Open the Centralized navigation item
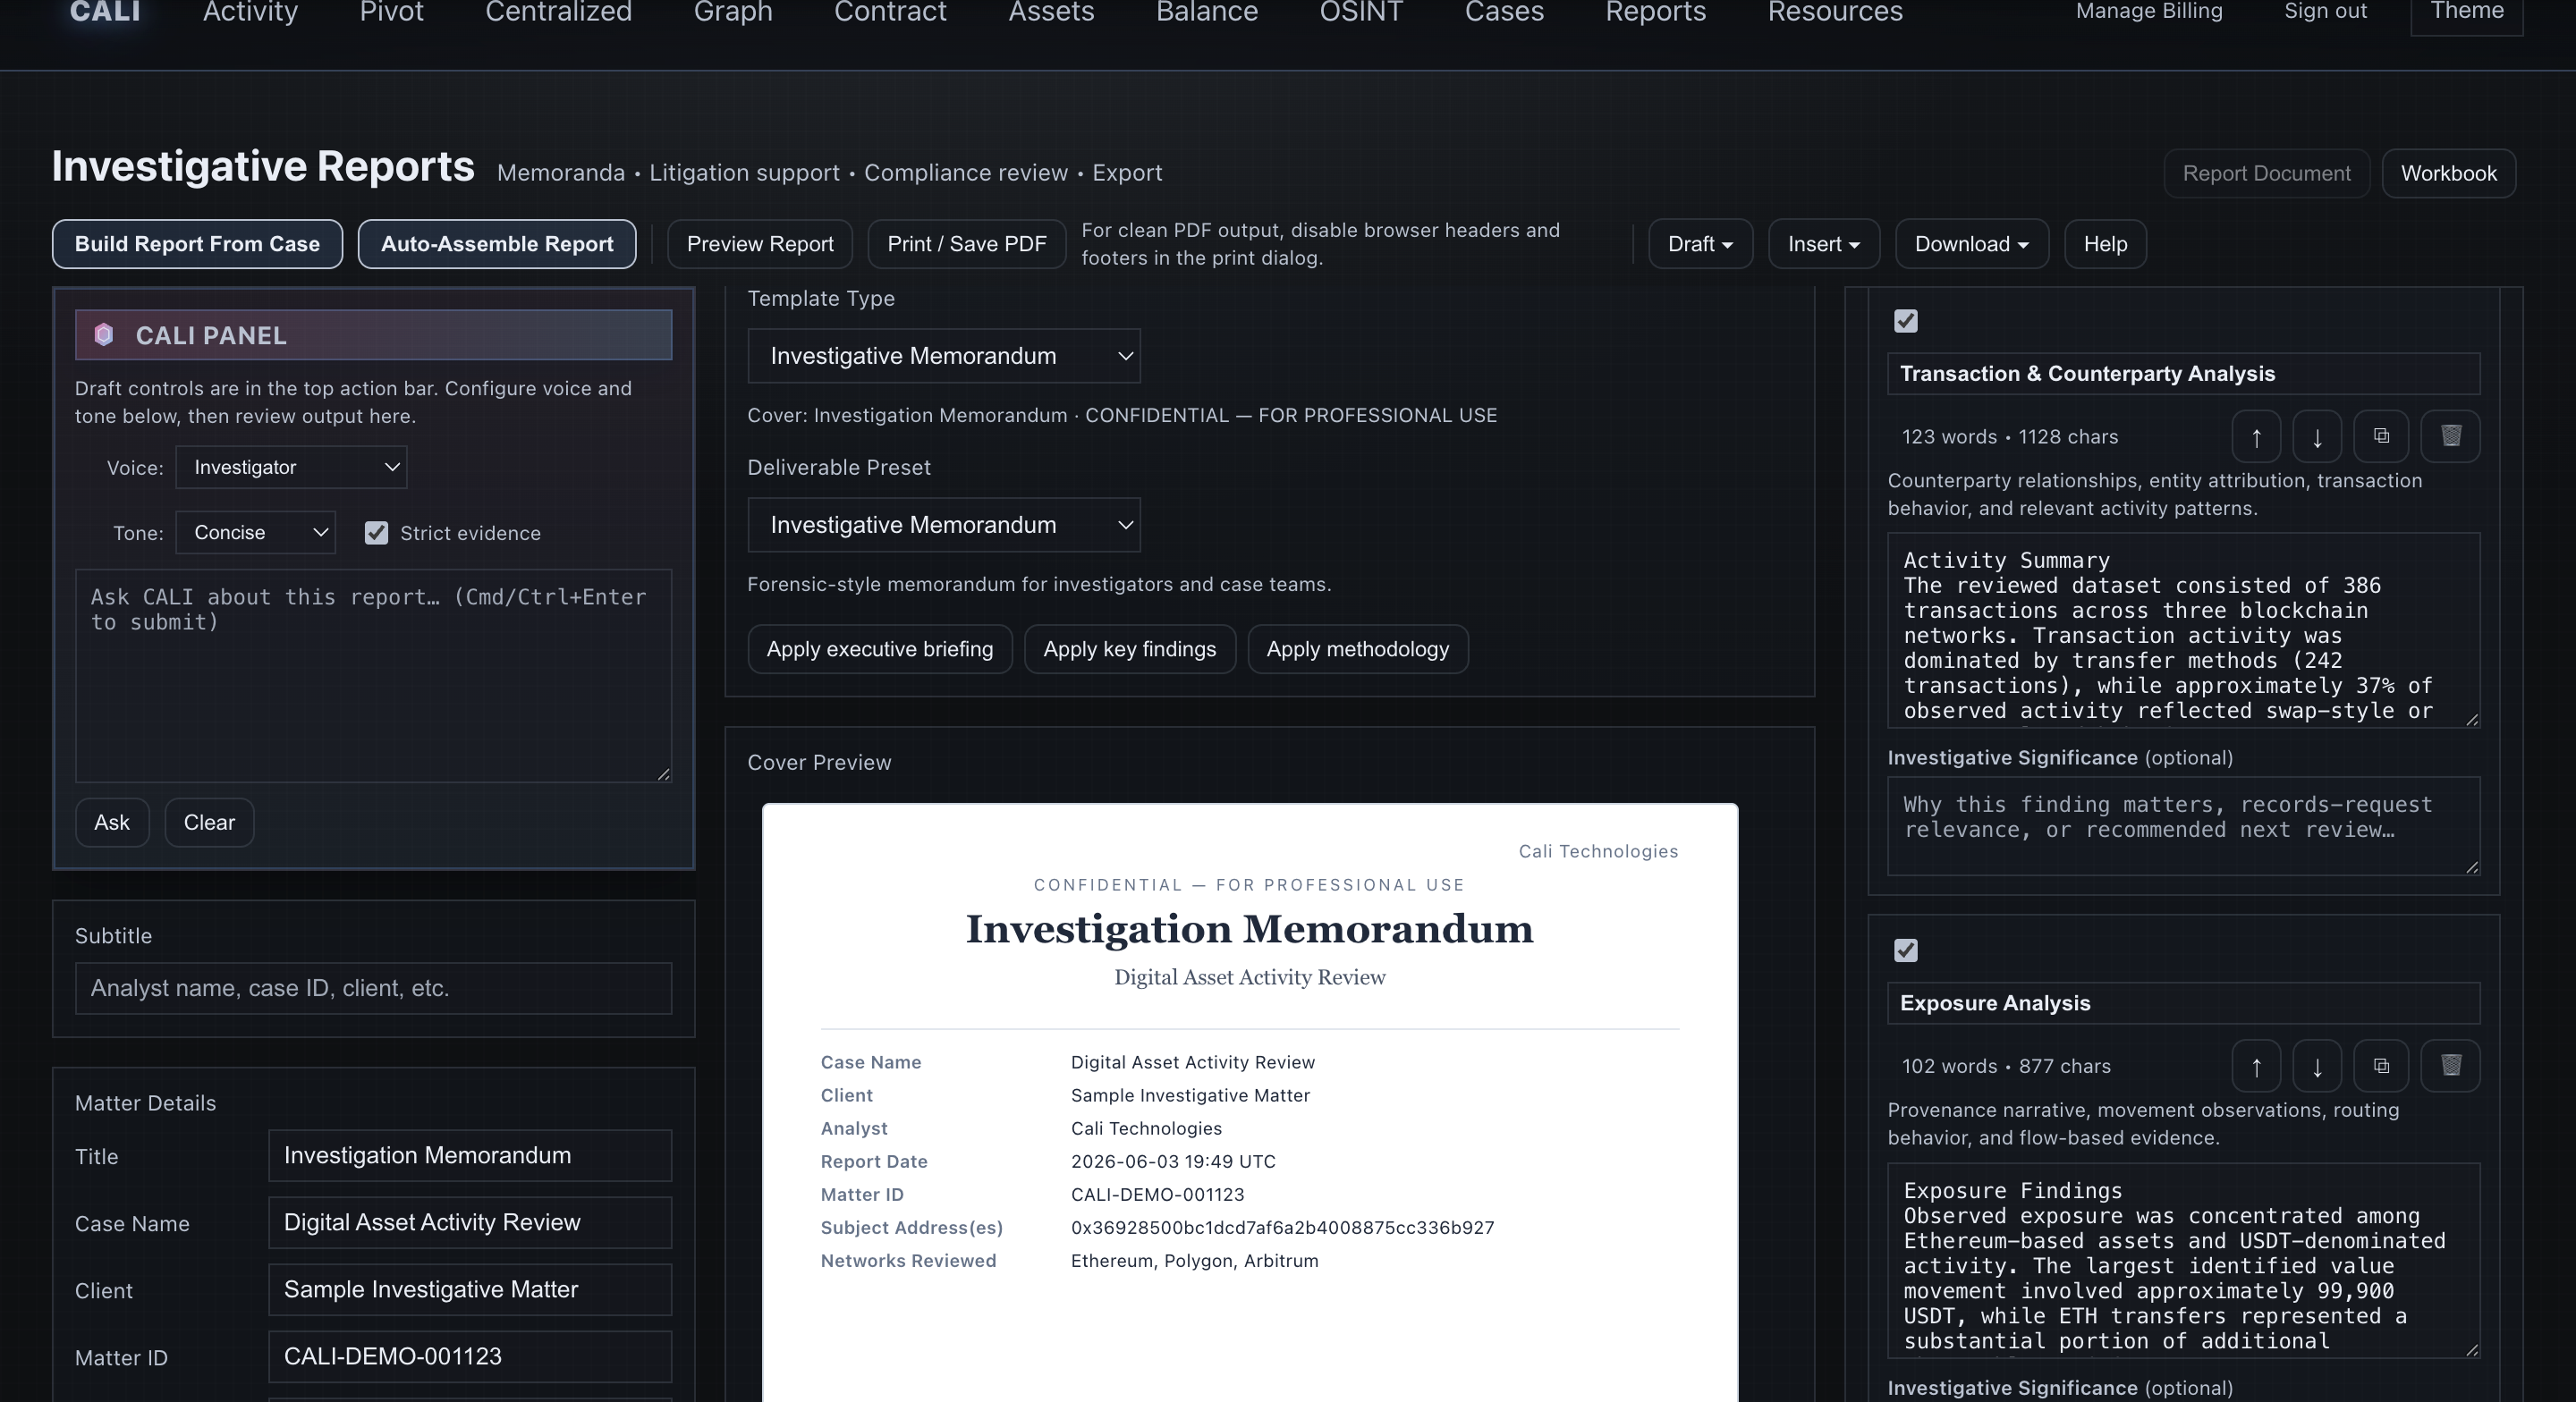Image resolution: width=2576 pixels, height=1402 pixels. point(559,12)
